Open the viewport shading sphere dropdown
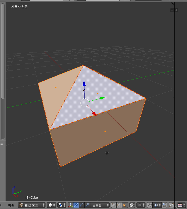The image size is (187, 209). click(x=51, y=205)
